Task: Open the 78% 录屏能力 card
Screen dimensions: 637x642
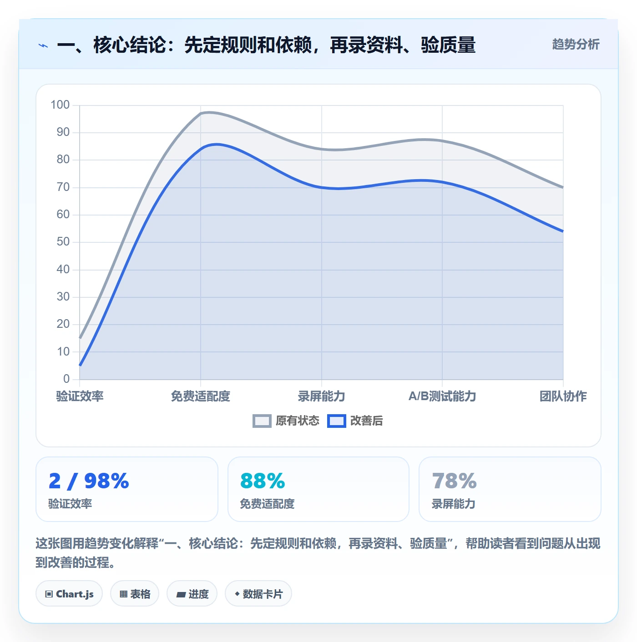Action: pos(510,489)
